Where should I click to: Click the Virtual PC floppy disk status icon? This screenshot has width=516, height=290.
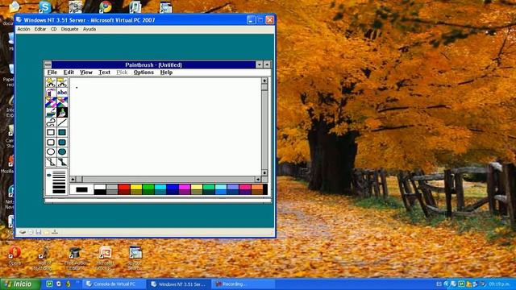(x=39, y=232)
